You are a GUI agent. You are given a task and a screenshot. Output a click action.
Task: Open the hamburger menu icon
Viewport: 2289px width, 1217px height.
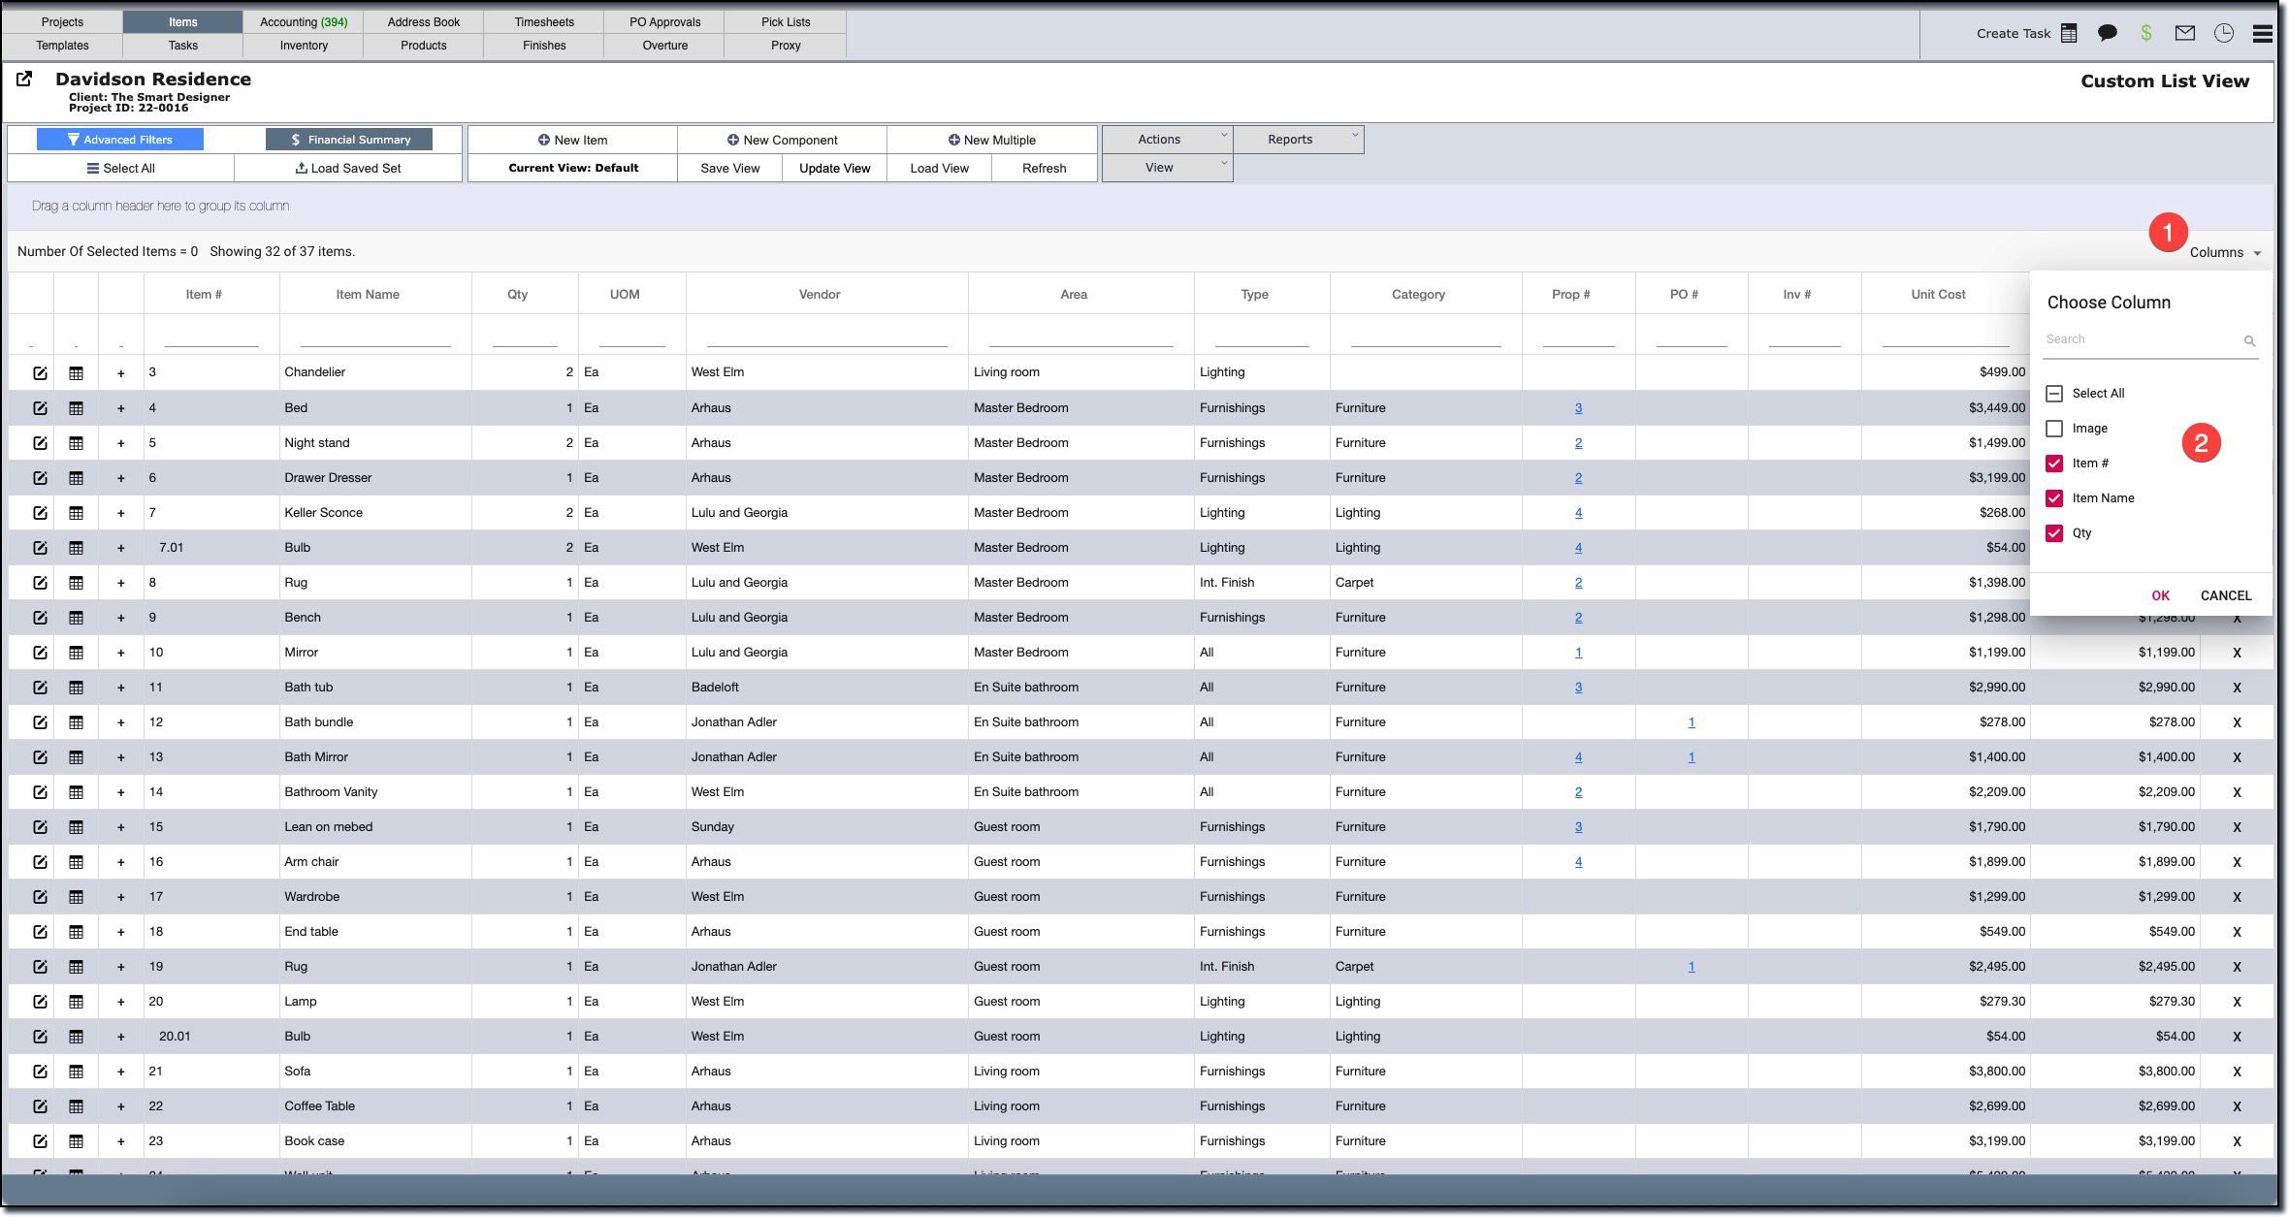pyautogui.click(x=2263, y=33)
